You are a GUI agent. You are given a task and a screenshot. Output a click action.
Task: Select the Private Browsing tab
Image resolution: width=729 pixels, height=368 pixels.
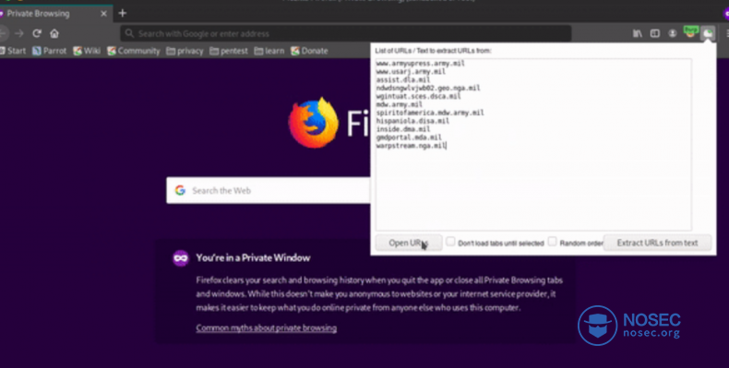pyautogui.click(x=55, y=14)
